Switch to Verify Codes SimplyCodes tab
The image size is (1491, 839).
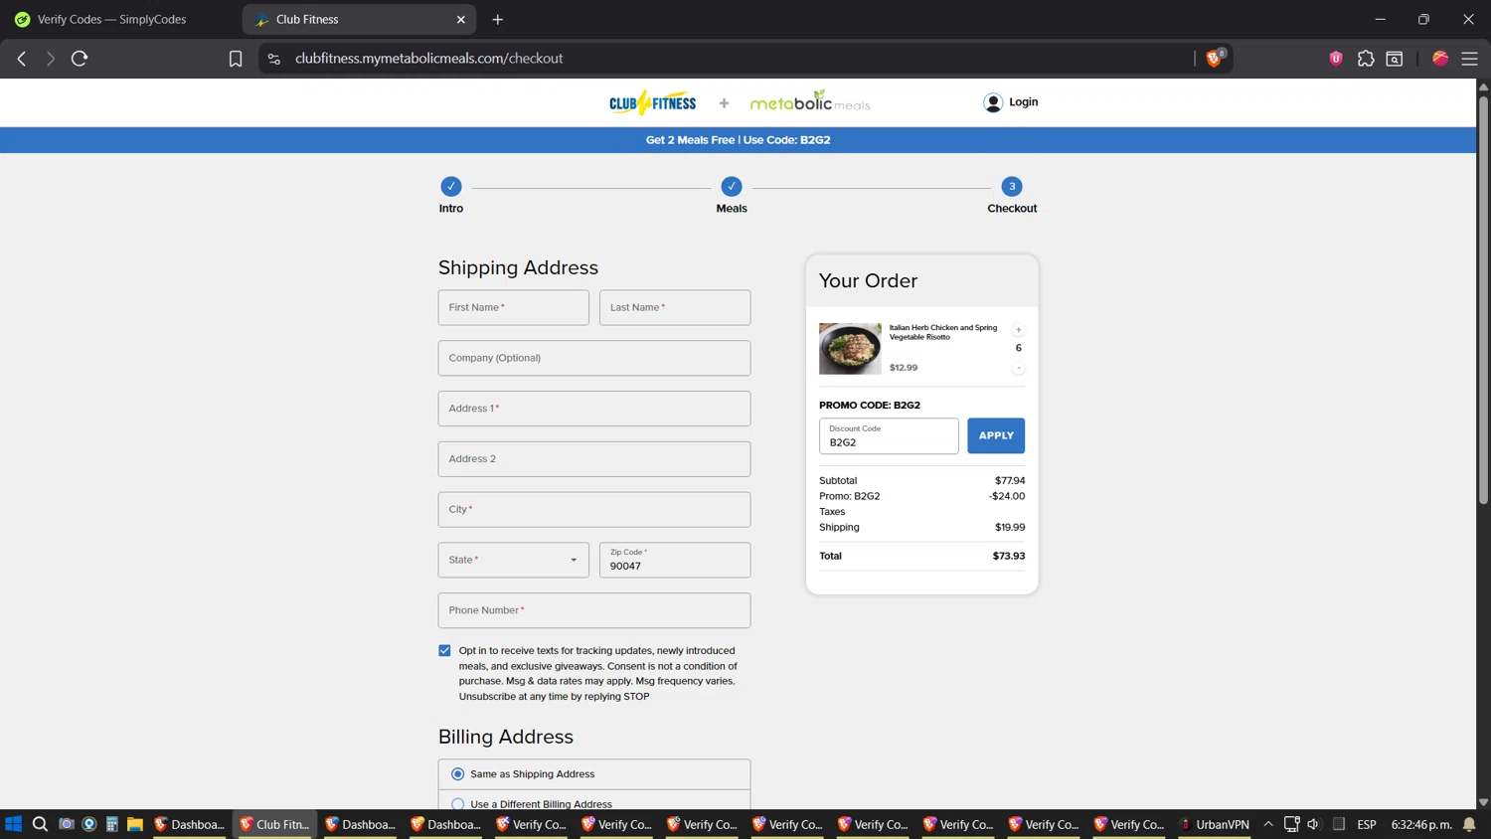click(x=117, y=20)
